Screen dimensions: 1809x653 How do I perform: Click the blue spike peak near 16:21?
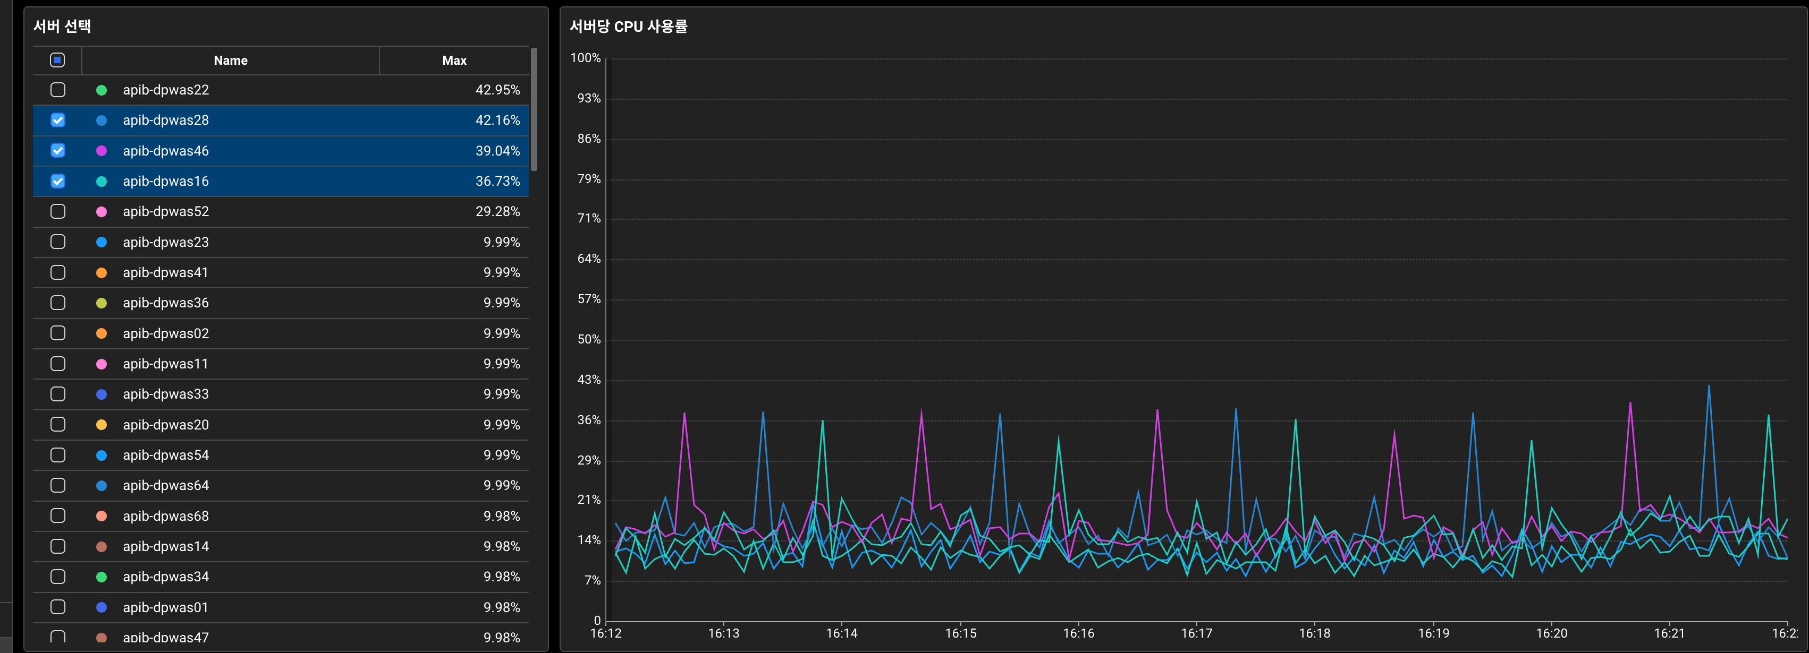(x=1709, y=386)
